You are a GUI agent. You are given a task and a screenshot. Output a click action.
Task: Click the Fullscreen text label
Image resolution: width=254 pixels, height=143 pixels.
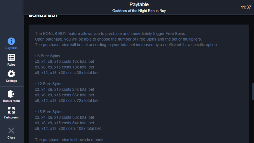[11, 117]
